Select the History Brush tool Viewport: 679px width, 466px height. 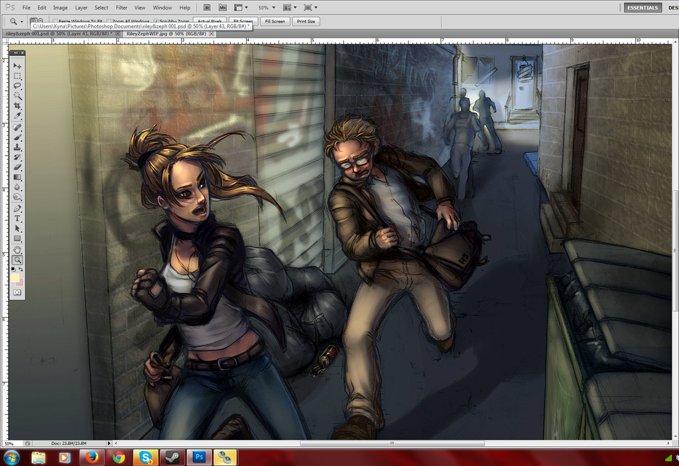pos(17,158)
